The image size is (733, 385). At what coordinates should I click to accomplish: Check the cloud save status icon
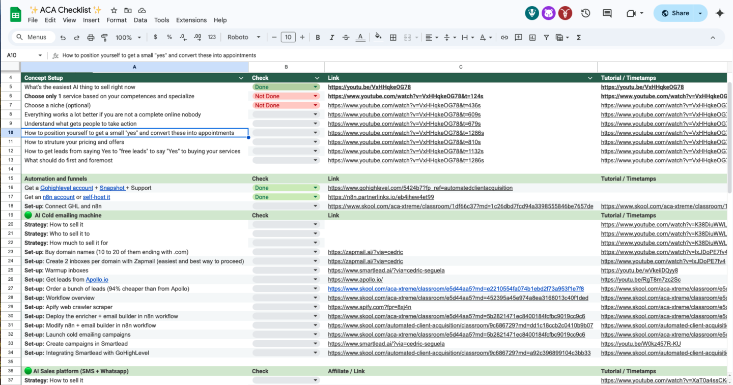(x=142, y=10)
